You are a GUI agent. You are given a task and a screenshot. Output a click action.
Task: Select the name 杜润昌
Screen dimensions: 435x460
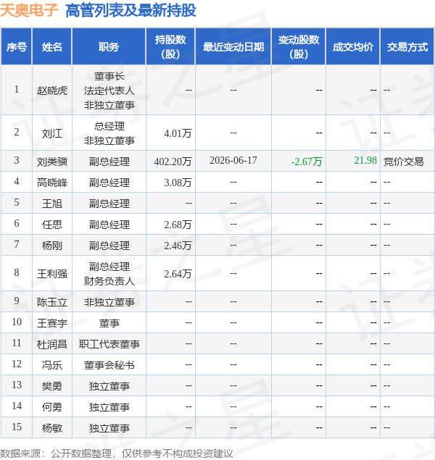pyautogui.click(x=52, y=344)
